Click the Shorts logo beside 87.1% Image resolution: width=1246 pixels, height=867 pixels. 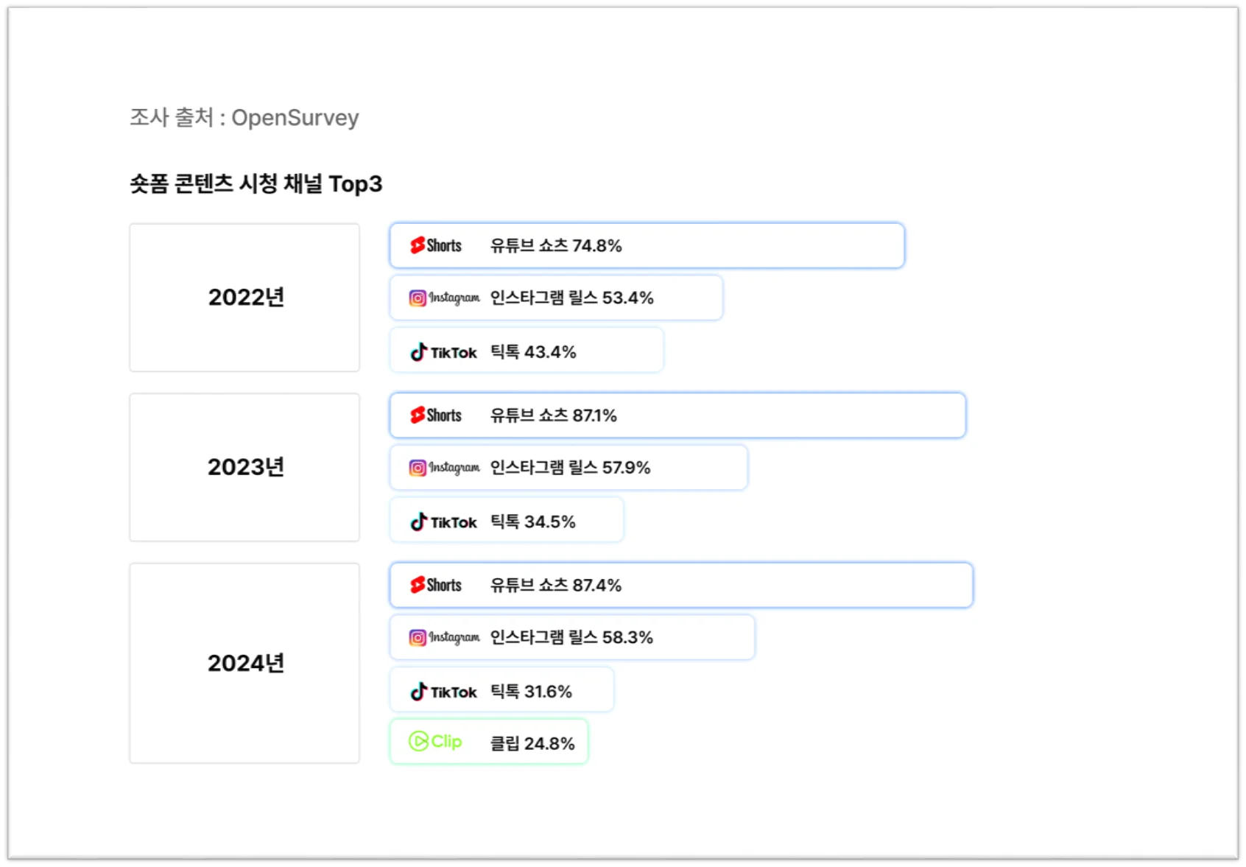pos(436,415)
